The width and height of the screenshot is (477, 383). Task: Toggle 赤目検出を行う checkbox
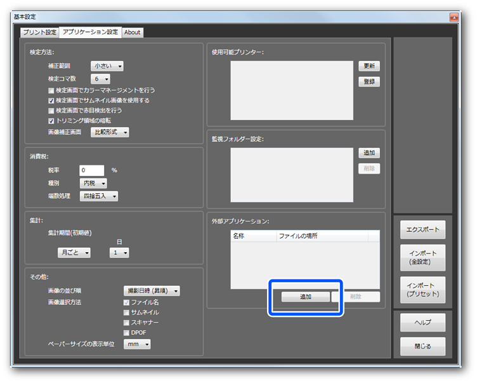[x=51, y=111]
